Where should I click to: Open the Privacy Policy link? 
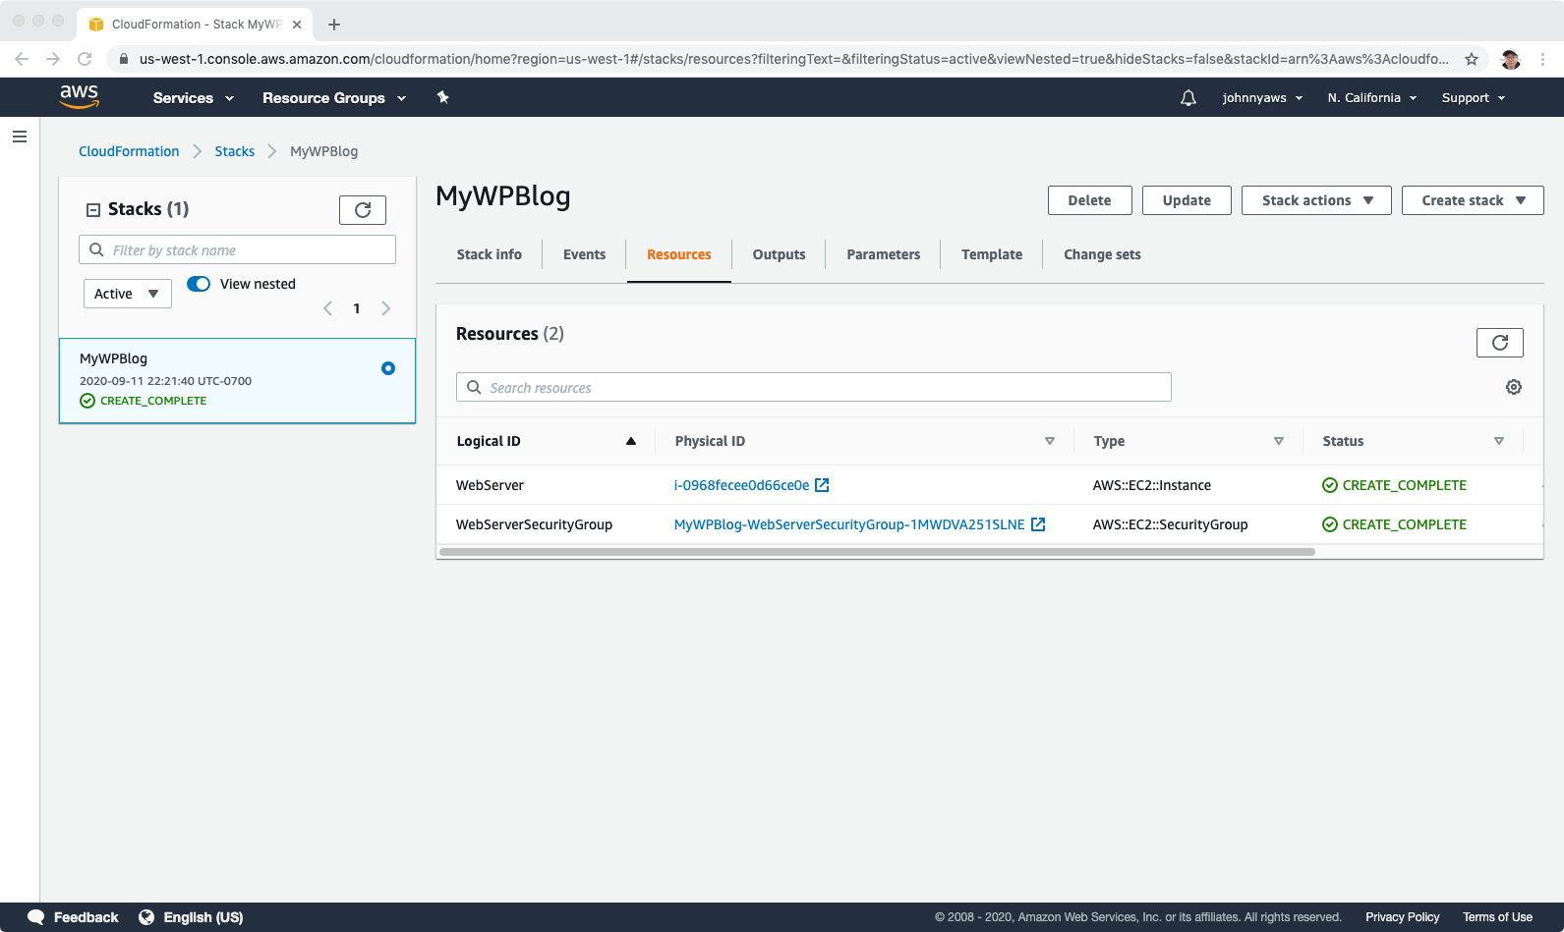coord(1402,917)
